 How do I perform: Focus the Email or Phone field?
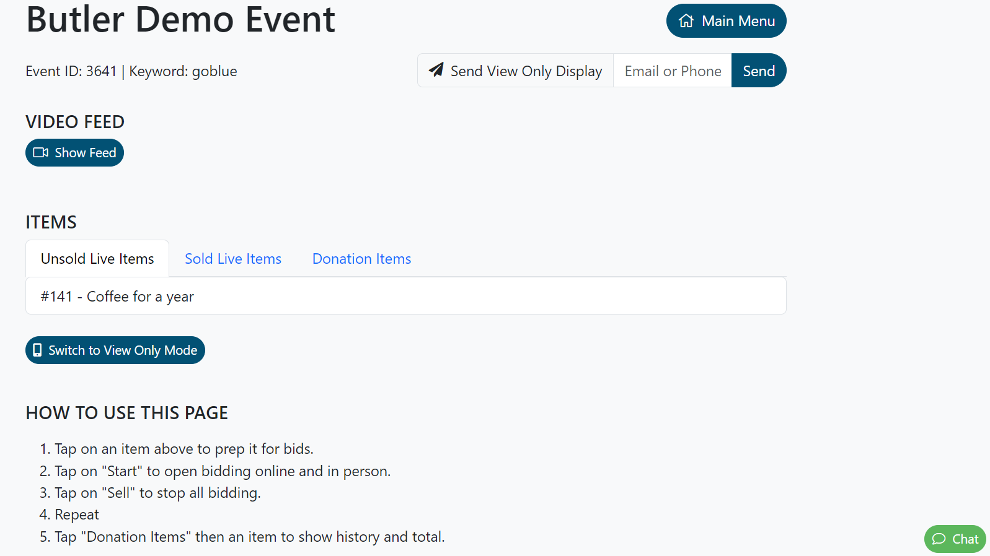click(x=673, y=71)
